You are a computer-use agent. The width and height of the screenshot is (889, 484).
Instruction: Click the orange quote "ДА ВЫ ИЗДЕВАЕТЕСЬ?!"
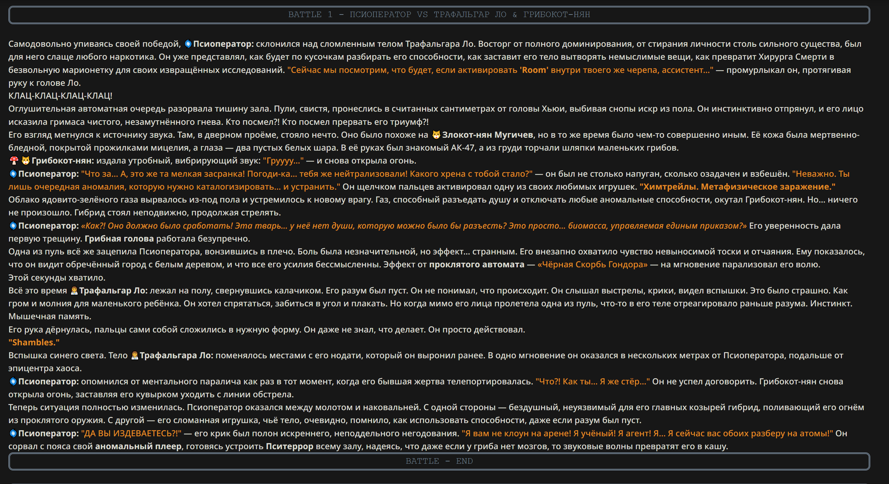131,433
